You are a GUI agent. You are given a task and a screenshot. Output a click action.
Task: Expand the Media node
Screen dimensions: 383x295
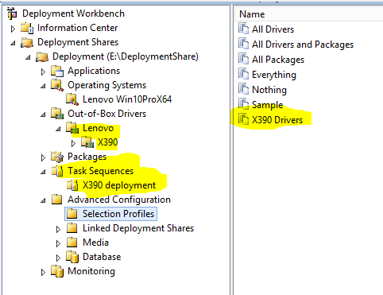pos(58,243)
